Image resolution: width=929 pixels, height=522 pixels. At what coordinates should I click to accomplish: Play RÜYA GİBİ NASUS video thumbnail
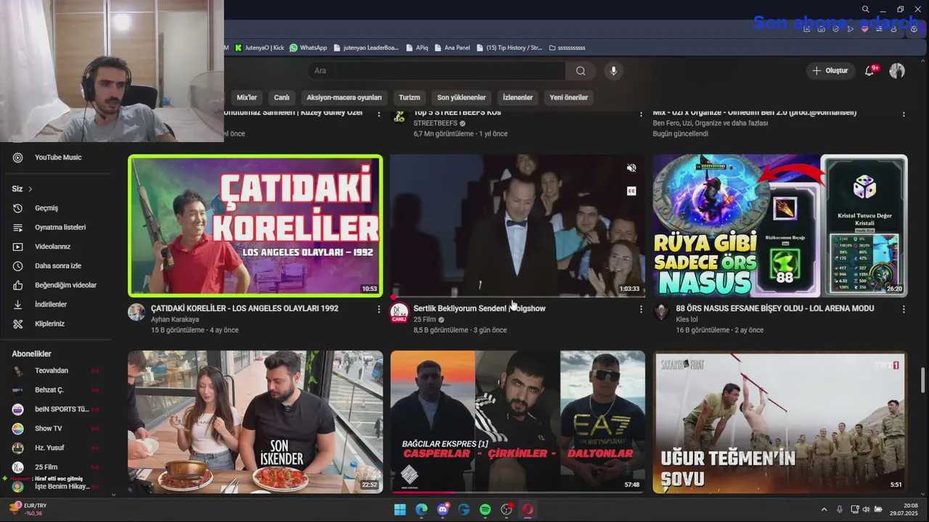[780, 225]
